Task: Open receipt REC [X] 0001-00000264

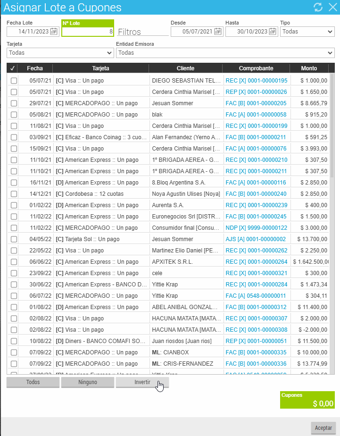Action: 257,262
